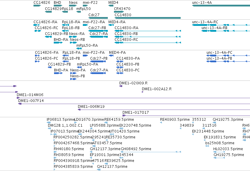Click the IP06813.5prime EST label
250x171 pixels.
pyautogui.click(x=61, y=120)
